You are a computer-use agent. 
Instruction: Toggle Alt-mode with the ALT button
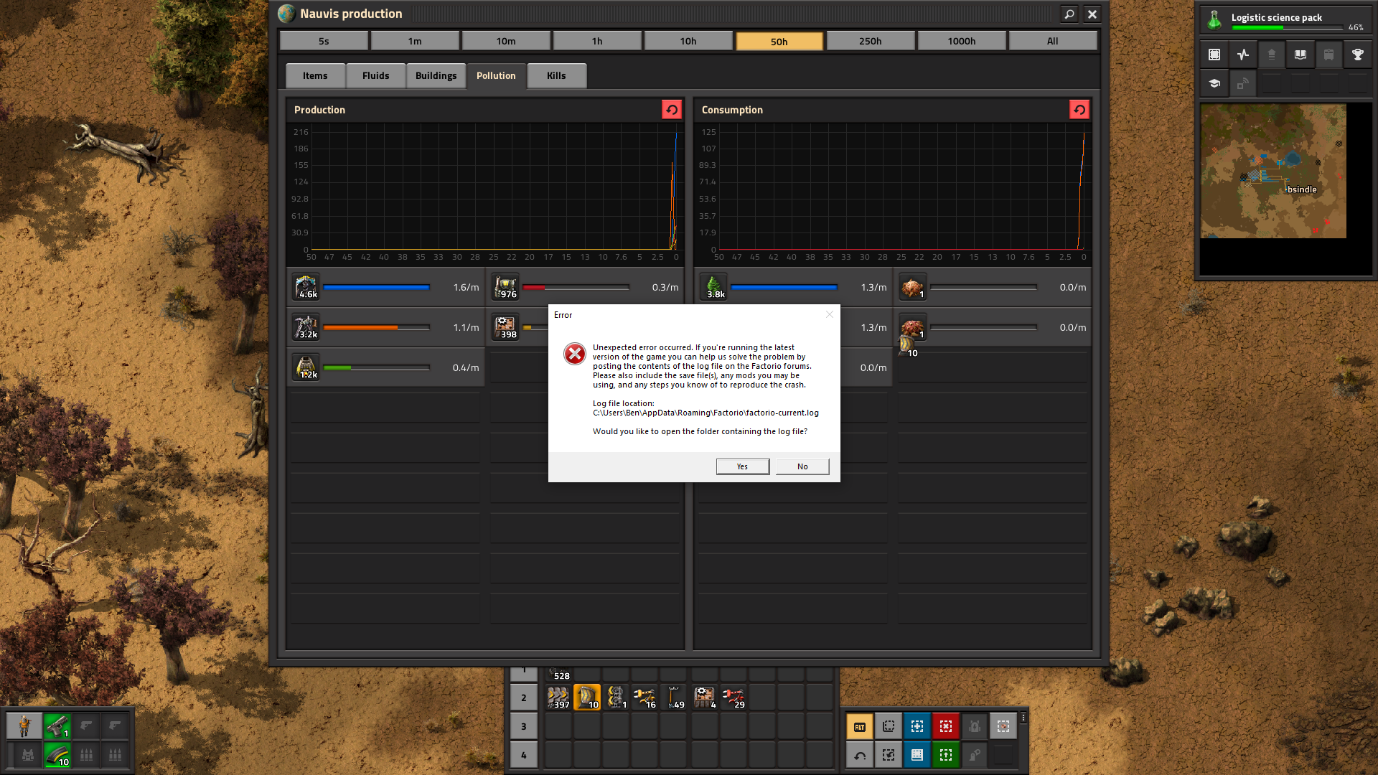(860, 726)
